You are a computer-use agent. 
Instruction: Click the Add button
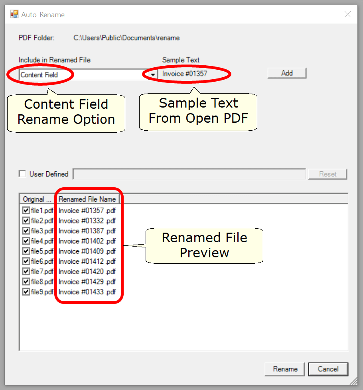coord(286,73)
